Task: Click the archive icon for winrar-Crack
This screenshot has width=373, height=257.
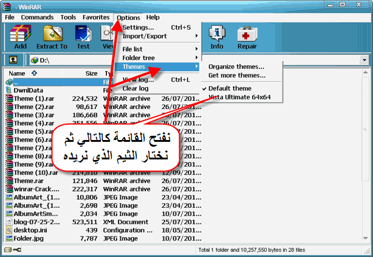Action: 9,189
